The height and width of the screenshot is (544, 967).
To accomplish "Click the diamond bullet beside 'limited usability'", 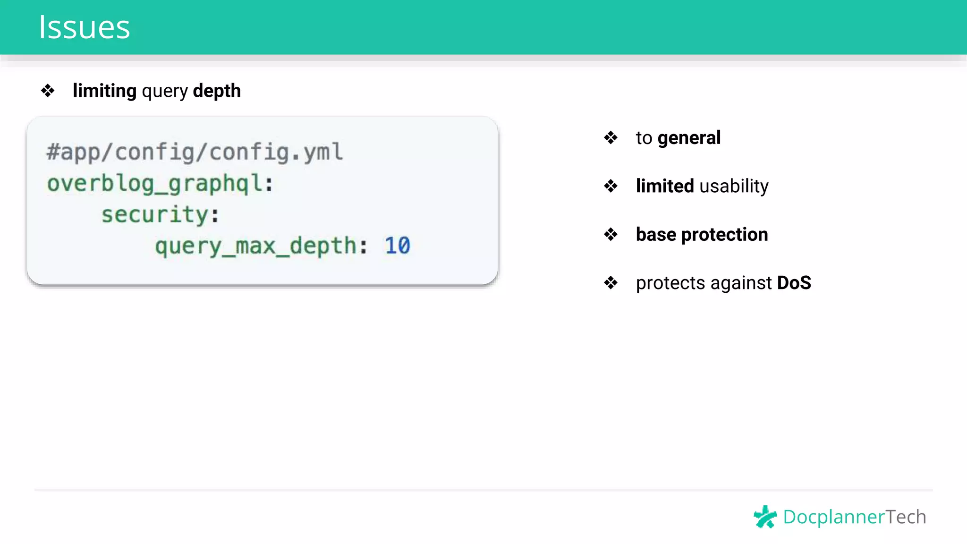I will (611, 186).
